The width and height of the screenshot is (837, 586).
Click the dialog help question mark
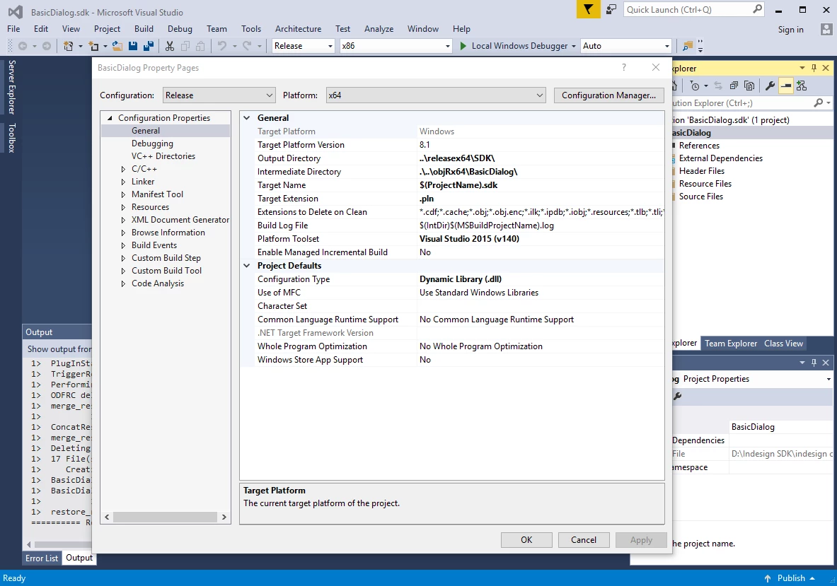pos(623,67)
